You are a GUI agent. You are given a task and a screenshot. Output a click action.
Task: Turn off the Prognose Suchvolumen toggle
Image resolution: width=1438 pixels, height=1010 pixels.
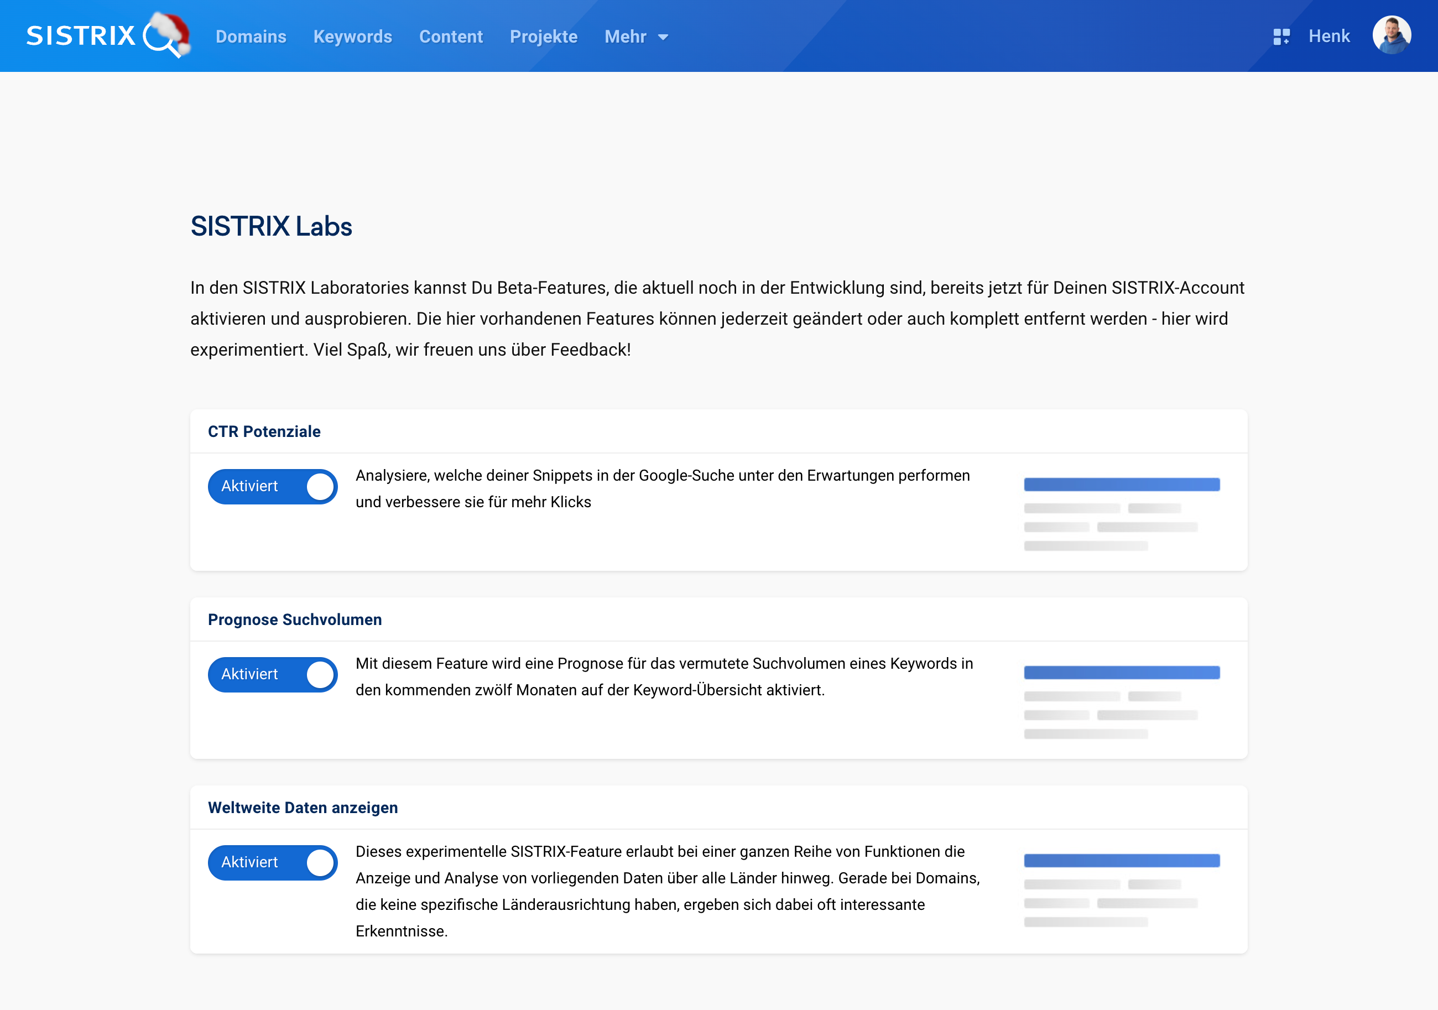[x=273, y=674]
